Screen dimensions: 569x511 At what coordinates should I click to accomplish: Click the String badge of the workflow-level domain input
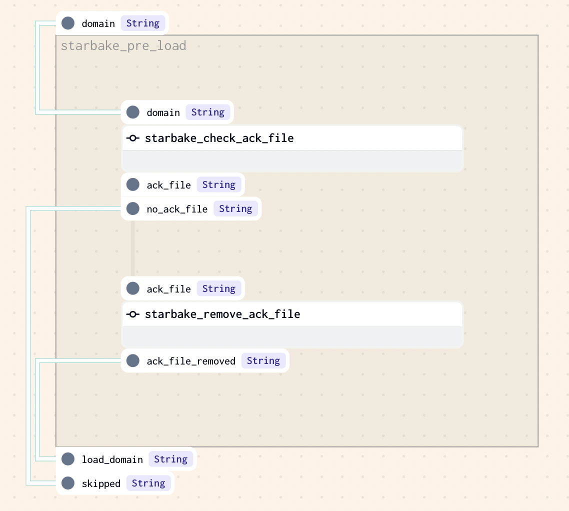pyautogui.click(x=142, y=23)
